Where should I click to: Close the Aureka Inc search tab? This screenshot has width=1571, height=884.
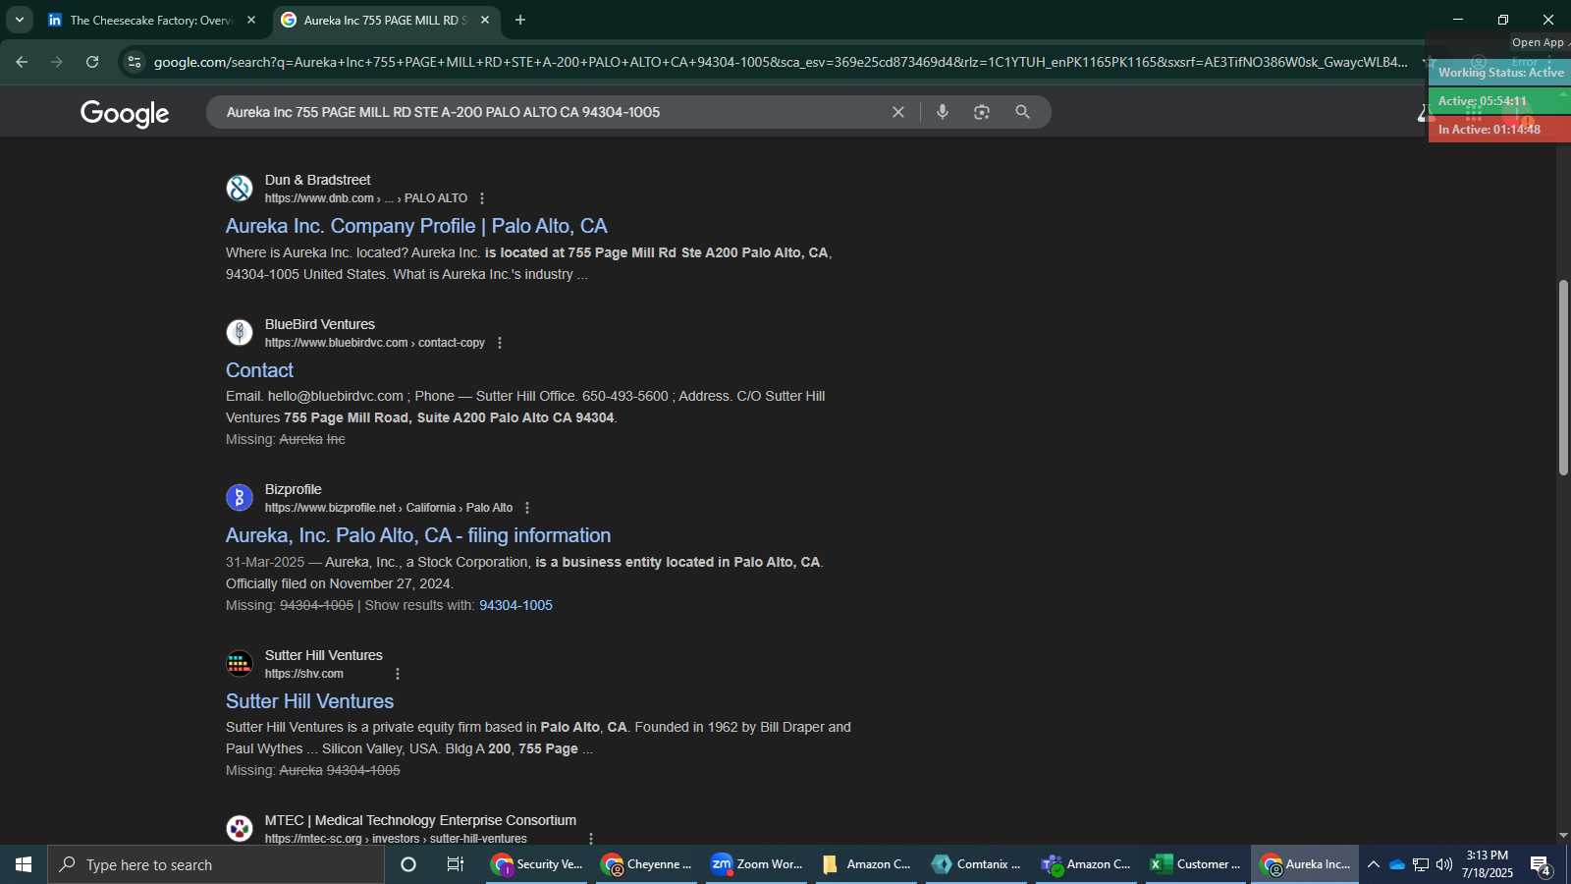485,20
